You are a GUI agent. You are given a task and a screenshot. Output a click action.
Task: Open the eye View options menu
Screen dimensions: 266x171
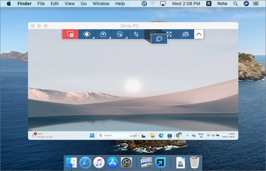click(x=87, y=34)
